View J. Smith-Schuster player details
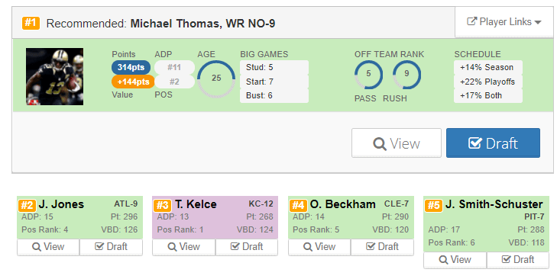 coord(455,260)
